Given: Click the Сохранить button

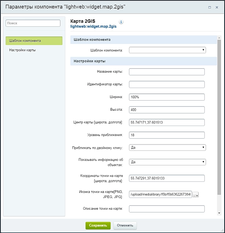Looking at the screenshot, I should pos(98,225).
